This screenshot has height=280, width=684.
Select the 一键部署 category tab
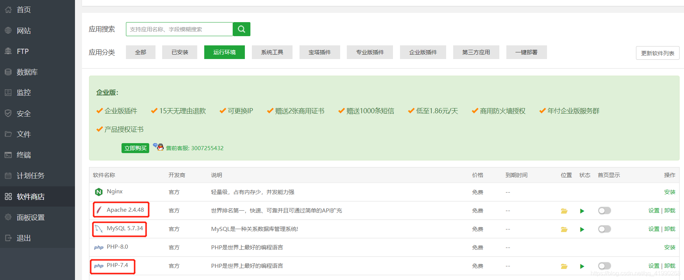point(527,52)
